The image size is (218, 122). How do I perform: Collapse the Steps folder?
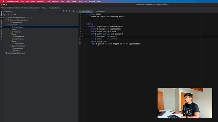[8, 41]
